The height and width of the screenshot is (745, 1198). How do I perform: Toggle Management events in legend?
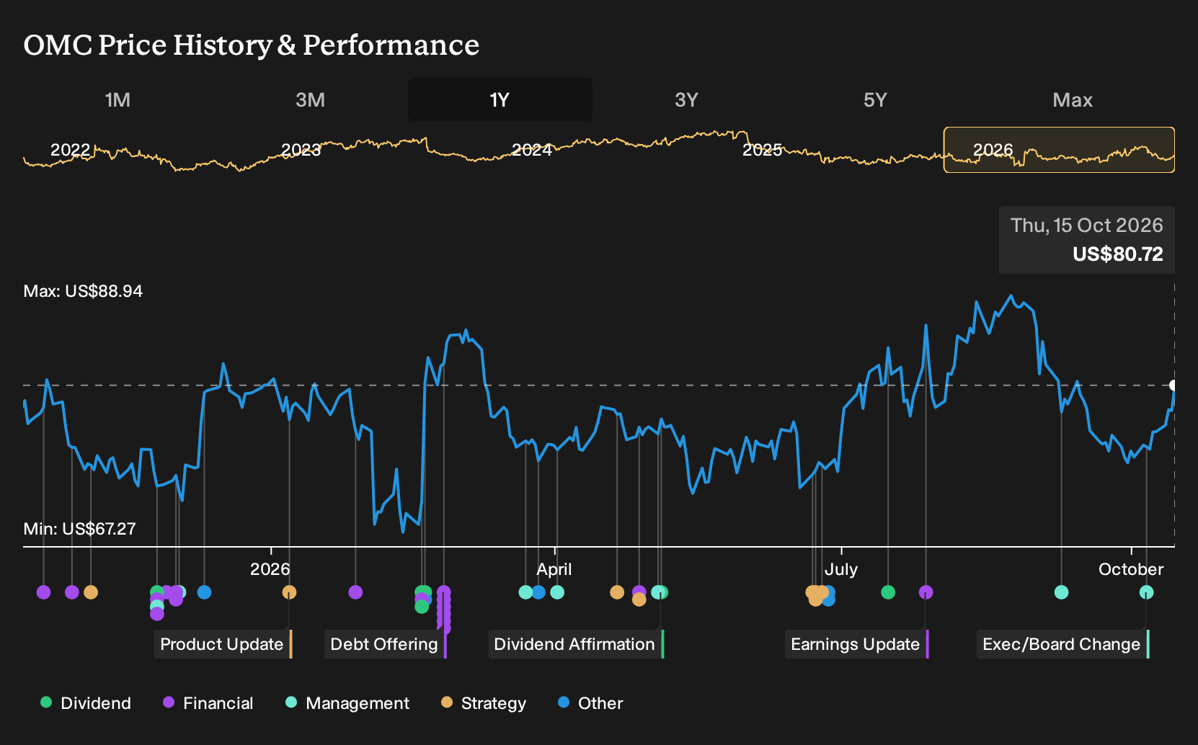[x=347, y=703]
